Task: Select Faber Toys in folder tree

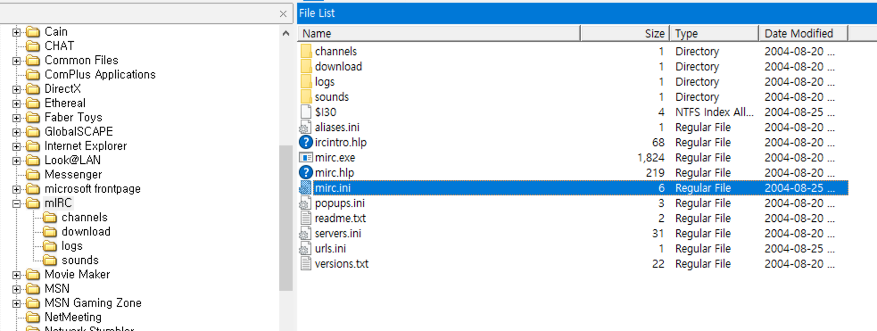Action: [x=73, y=117]
